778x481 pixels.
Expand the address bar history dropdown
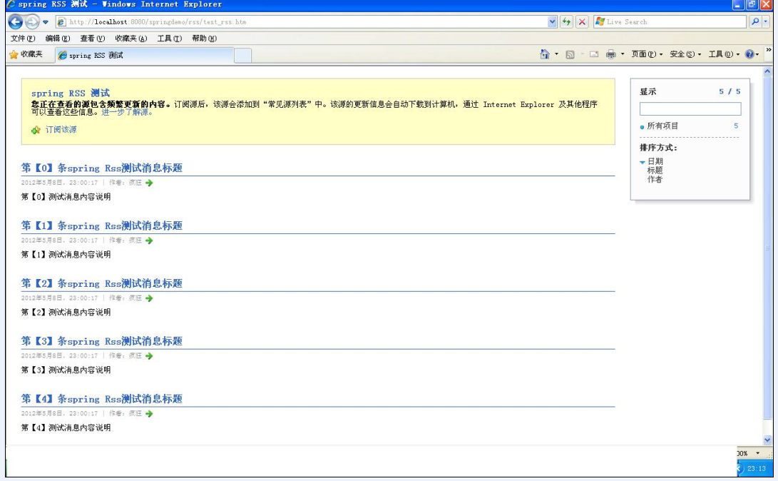click(552, 22)
